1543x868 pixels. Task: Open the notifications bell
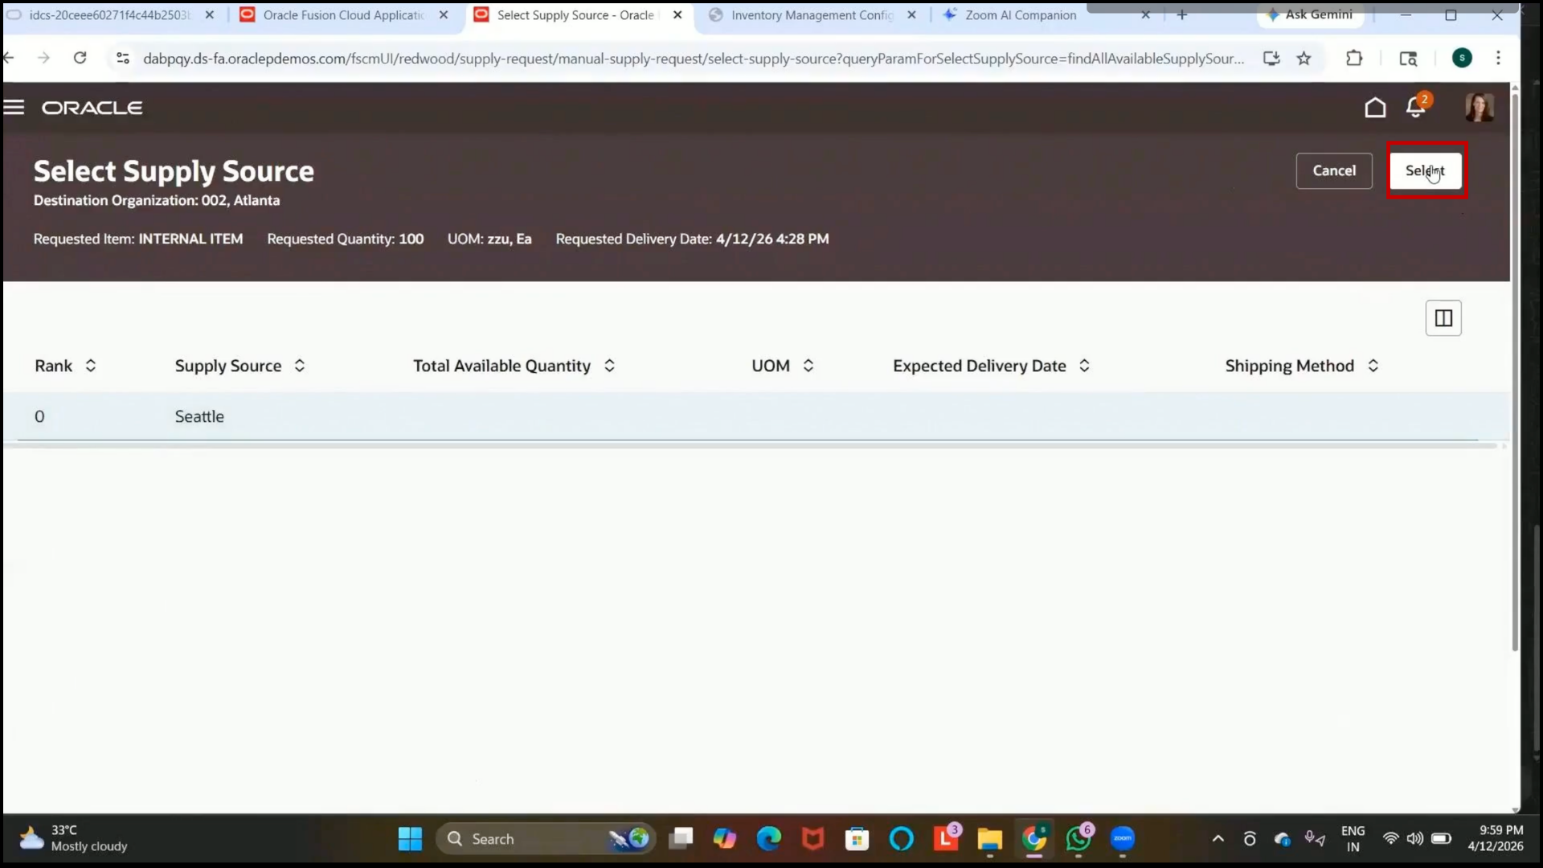1416,108
